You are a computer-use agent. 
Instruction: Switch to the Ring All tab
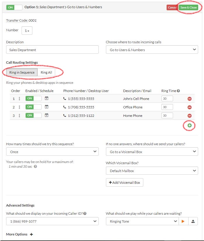[46, 72]
